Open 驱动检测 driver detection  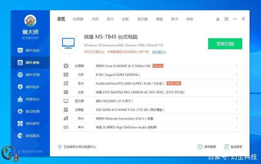coord(28,111)
